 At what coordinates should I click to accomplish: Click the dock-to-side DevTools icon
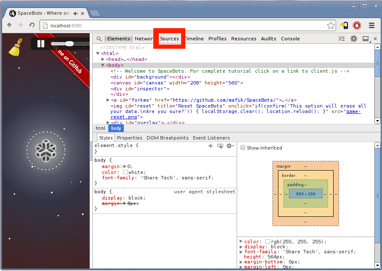[x=366, y=39]
